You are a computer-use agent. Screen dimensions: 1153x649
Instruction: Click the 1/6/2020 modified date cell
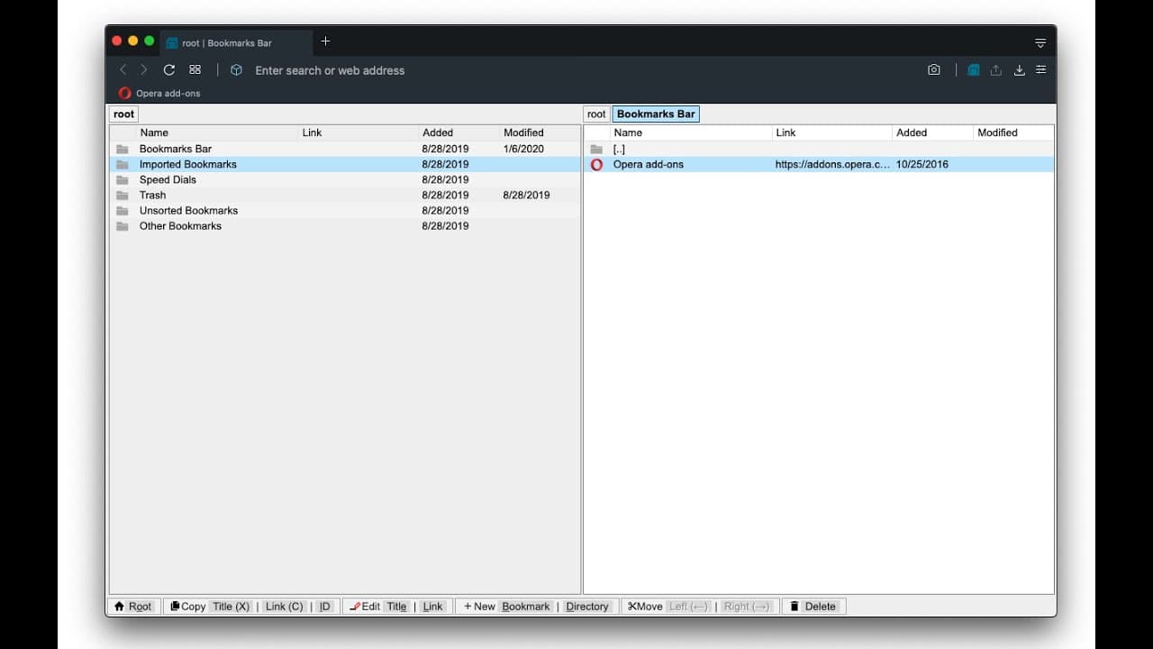point(523,149)
